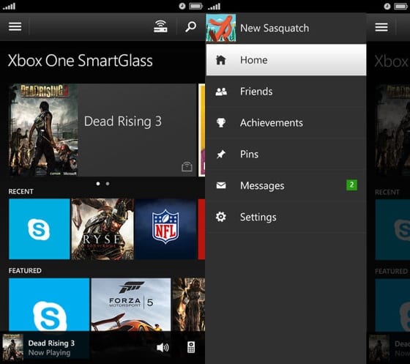
Task: Open Friends from the side menu
Action: coord(286,92)
